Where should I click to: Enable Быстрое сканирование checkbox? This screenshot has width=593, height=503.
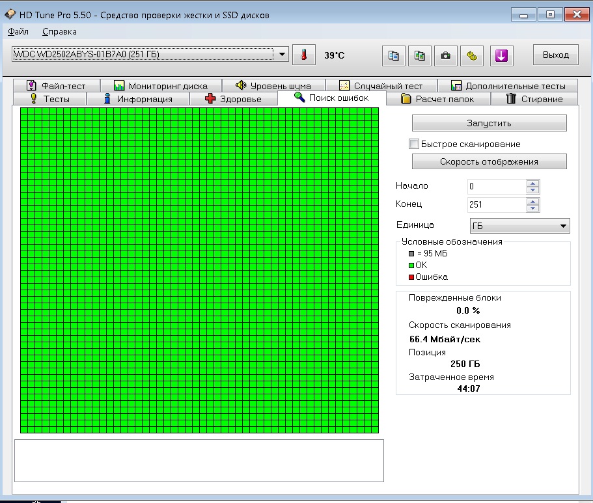pyautogui.click(x=414, y=144)
